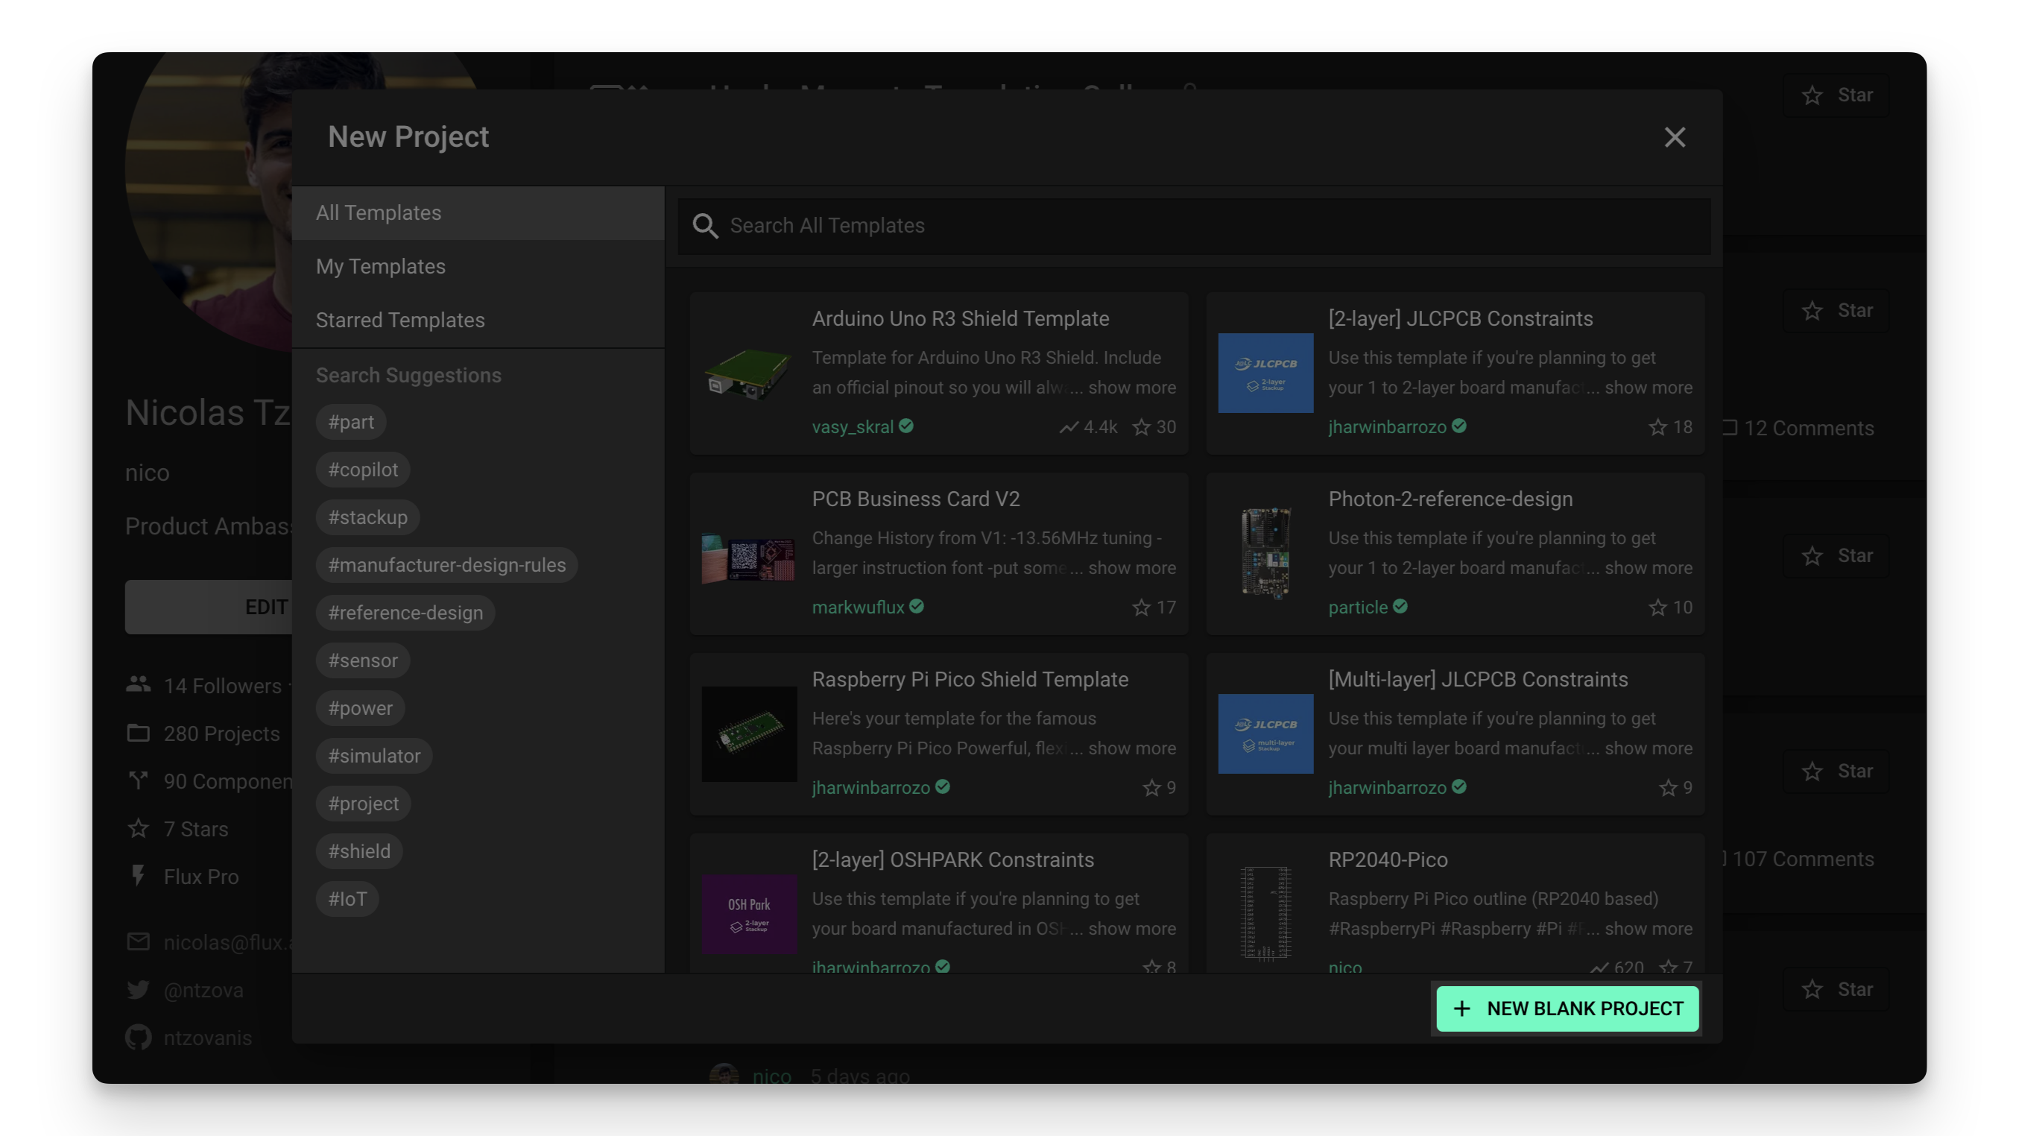
Task: Open My Templates section
Action: (478, 267)
